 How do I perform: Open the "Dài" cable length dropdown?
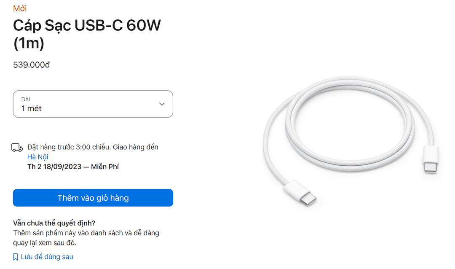click(93, 104)
